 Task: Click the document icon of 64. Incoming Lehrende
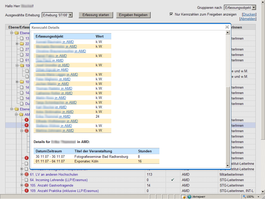(x=26, y=180)
